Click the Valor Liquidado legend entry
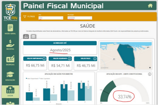158x105 pixels. 45,78
